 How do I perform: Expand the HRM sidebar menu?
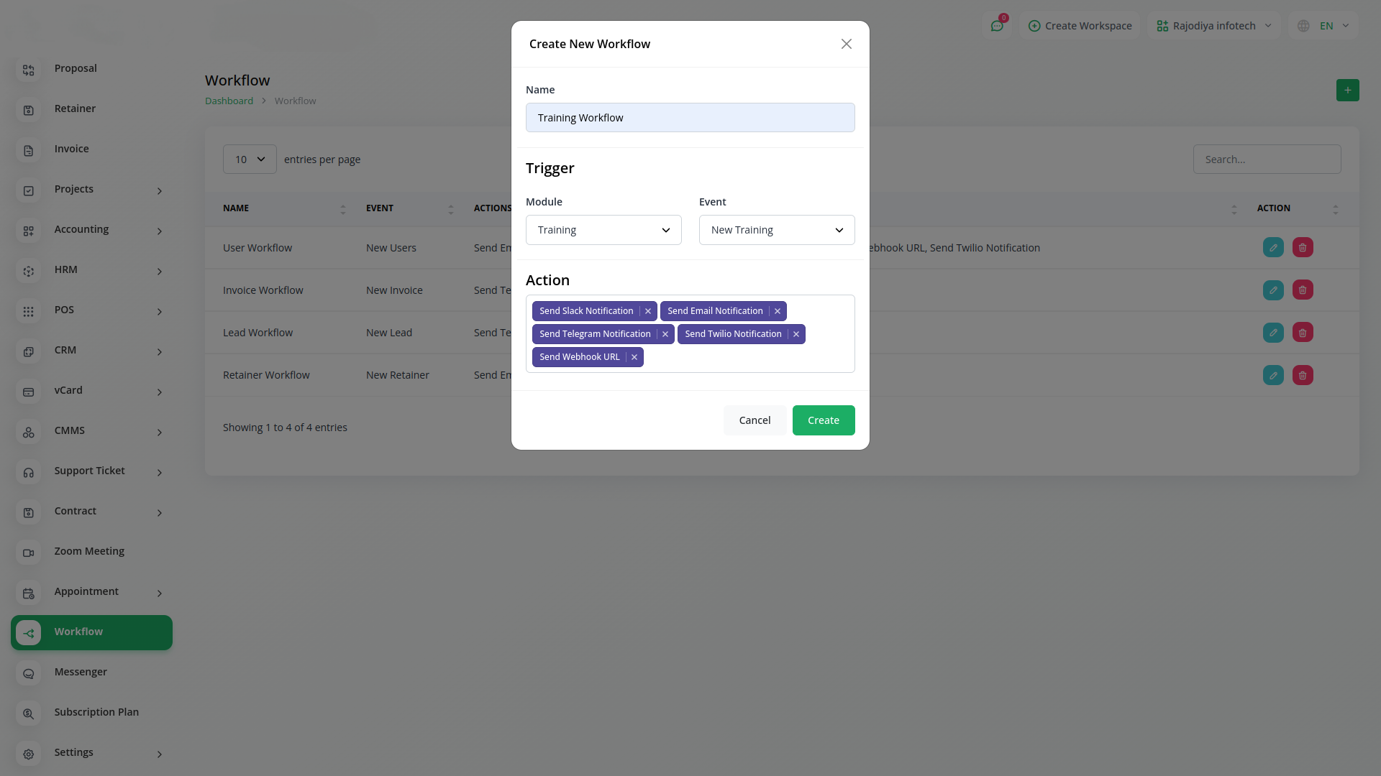(x=160, y=271)
